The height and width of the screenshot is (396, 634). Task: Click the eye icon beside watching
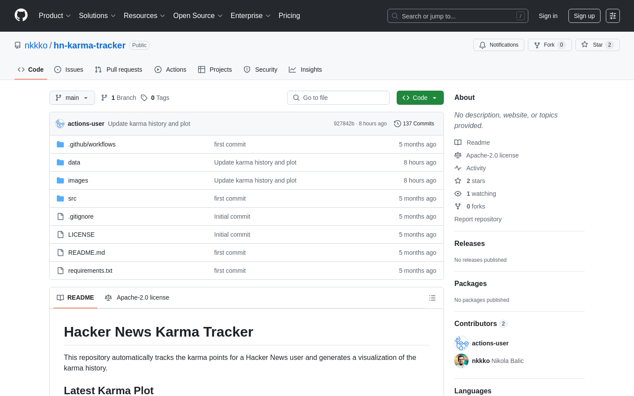(458, 194)
